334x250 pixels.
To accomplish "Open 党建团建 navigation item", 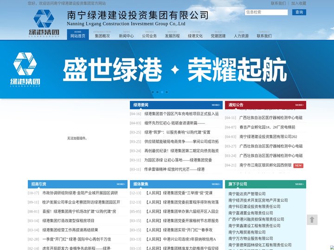I will (218, 34).
